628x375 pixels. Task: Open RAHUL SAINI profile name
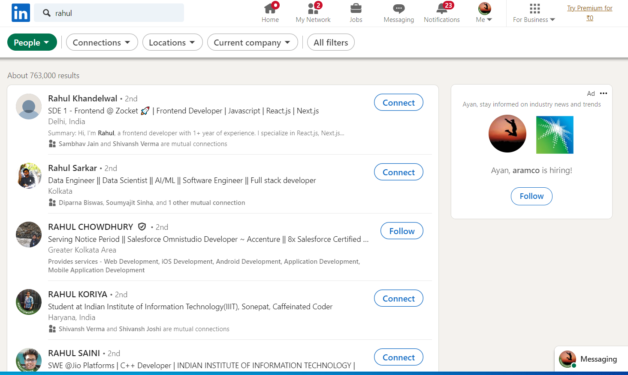click(x=74, y=353)
